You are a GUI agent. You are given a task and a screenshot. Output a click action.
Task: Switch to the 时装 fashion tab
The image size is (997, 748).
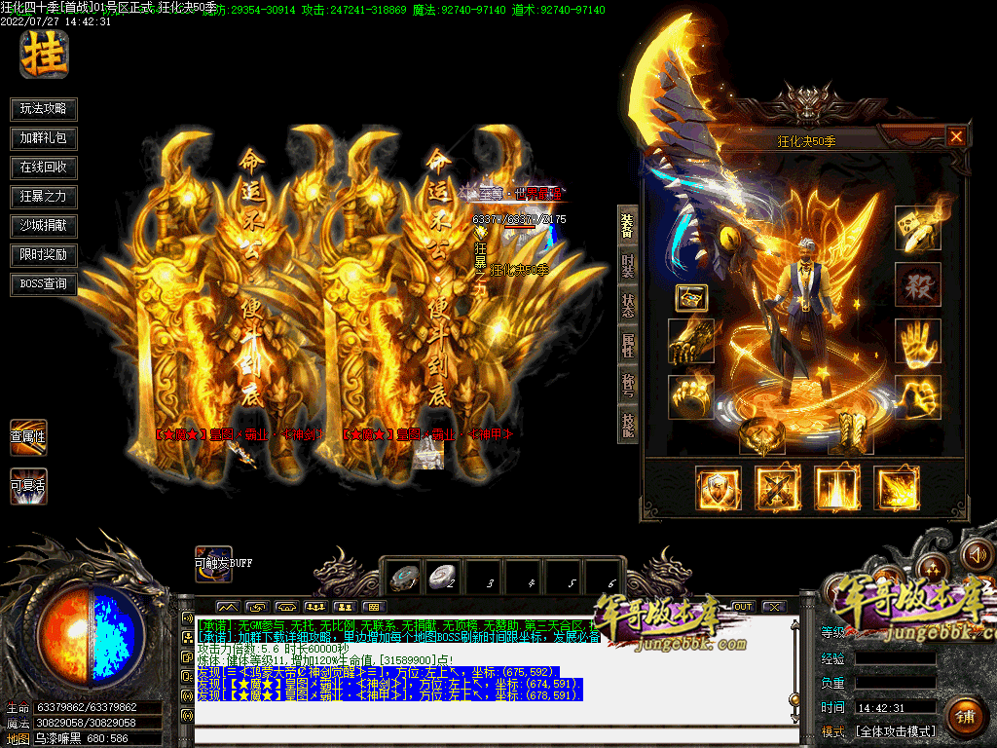[x=628, y=265]
